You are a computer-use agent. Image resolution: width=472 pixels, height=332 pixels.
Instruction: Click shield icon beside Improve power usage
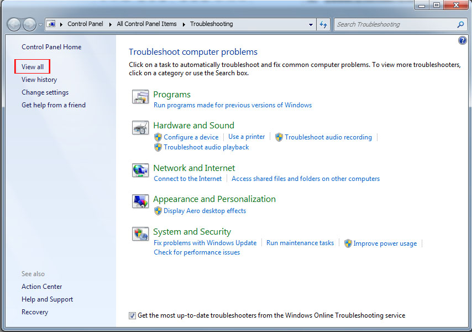click(348, 243)
